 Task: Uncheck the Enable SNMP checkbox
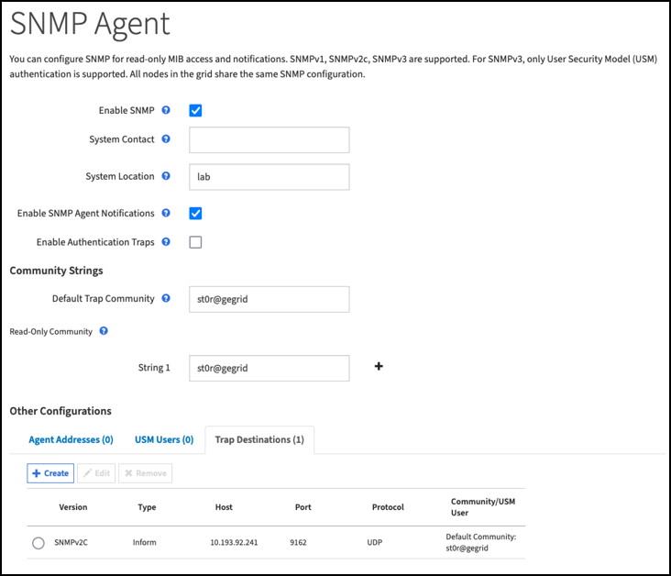(x=195, y=111)
